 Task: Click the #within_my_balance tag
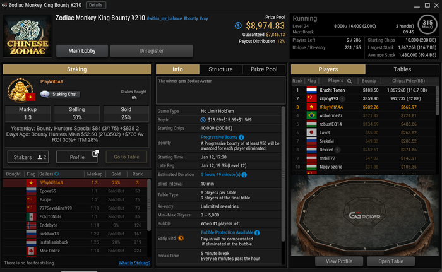coord(164,18)
